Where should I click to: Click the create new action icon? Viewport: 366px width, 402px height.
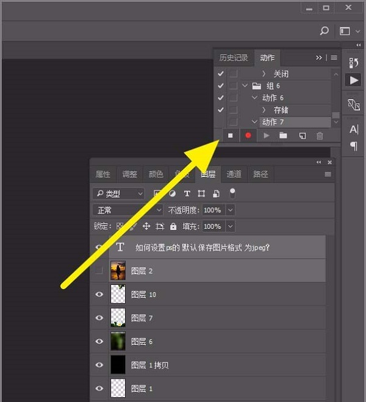pyautogui.click(x=303, y=135)
